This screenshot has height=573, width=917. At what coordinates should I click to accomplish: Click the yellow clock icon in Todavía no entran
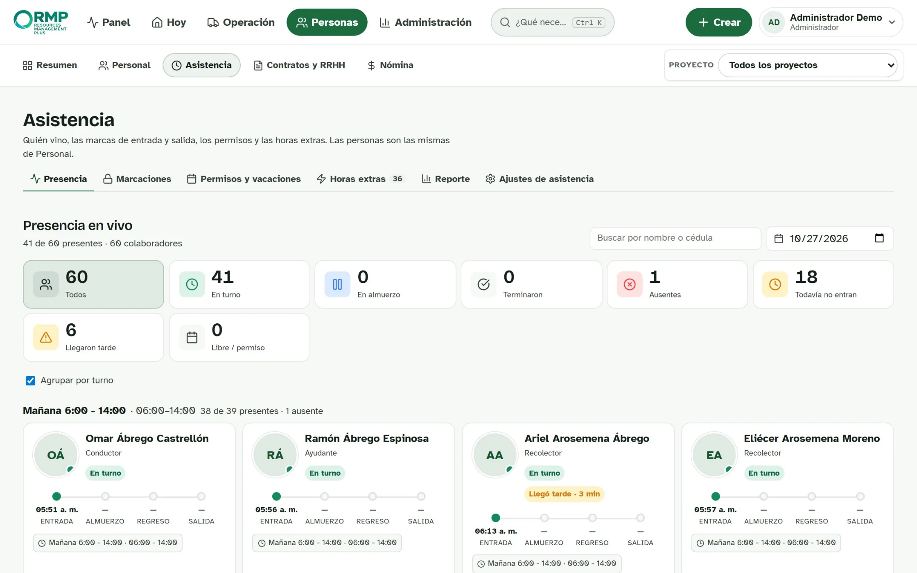pos(775,284)
